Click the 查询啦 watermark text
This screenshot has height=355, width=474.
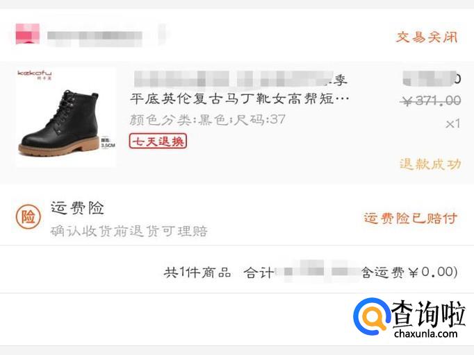click(x=428, y=313)
